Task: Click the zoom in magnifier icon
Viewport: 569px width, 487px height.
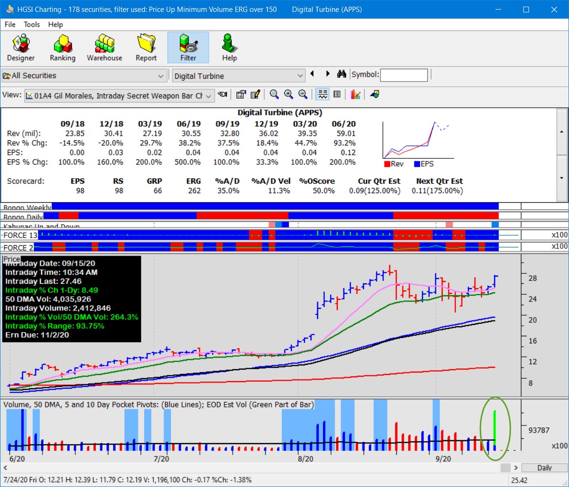Action: (289, 95)
